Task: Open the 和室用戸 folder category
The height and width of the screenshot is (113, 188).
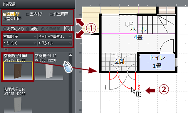Action: (x=59, y=14)
